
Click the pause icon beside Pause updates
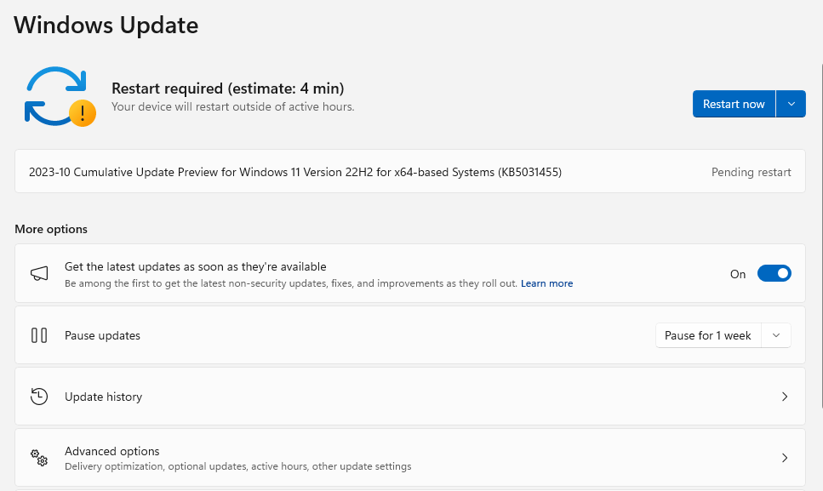[39, 335]
